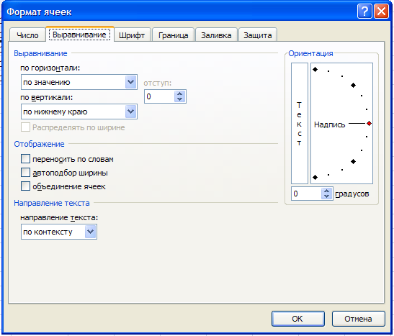This screenshot has height=336, width=394.
Task: Click the top diamond in orientation dial
Action: point(315,70)
